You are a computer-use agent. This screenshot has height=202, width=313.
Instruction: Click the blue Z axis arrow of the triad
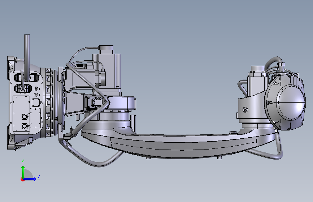pos(30,179)
